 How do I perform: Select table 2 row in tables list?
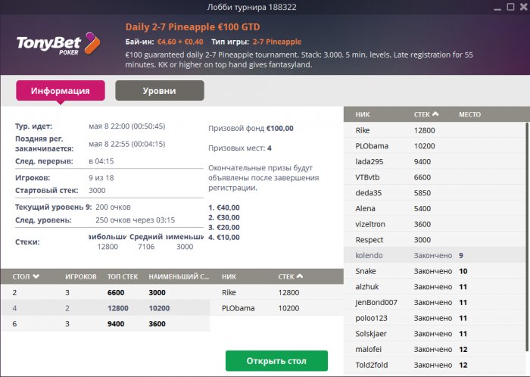pyautogui.click(x=106, y=291)
